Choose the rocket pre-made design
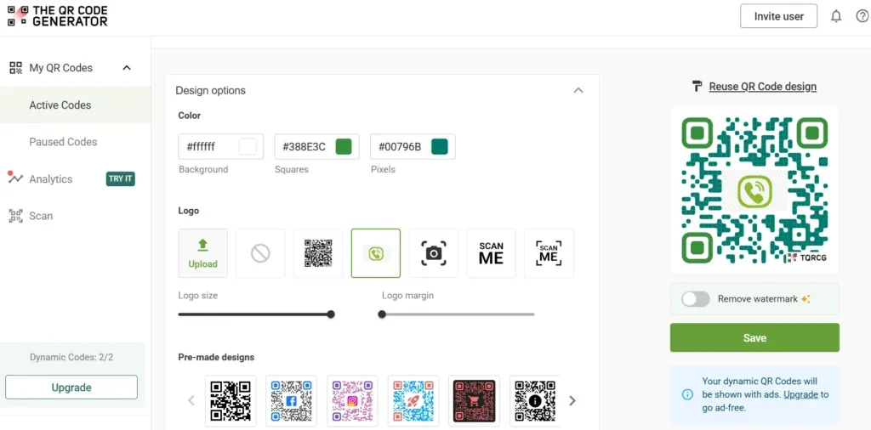The image size is (871, 430). point(413,400)
